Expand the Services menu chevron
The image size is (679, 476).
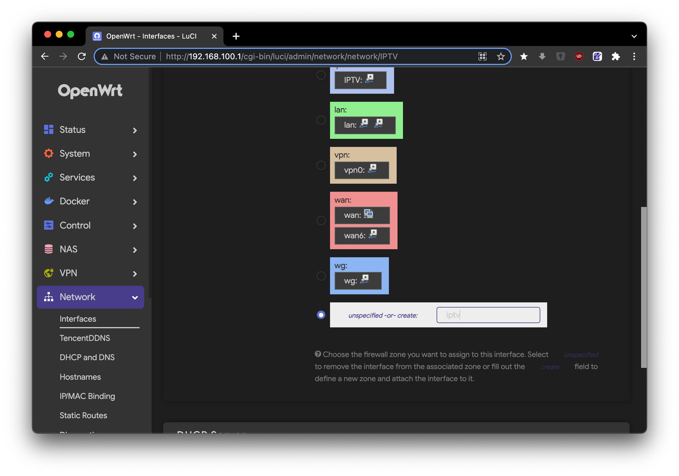tap(135, 178)
